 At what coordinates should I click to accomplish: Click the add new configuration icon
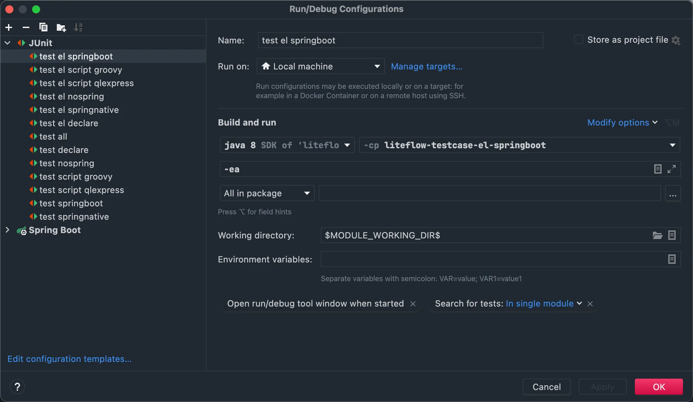click(9, 27)
